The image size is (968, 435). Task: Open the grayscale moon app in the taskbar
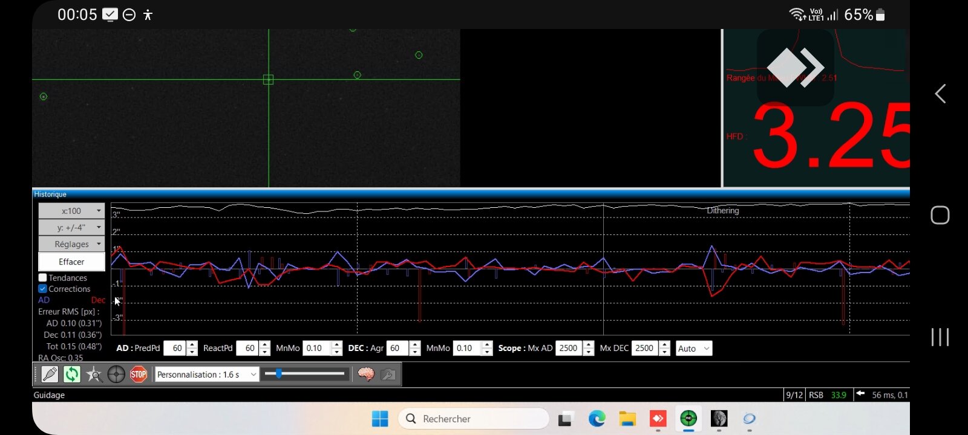click(x=719, y=419)
